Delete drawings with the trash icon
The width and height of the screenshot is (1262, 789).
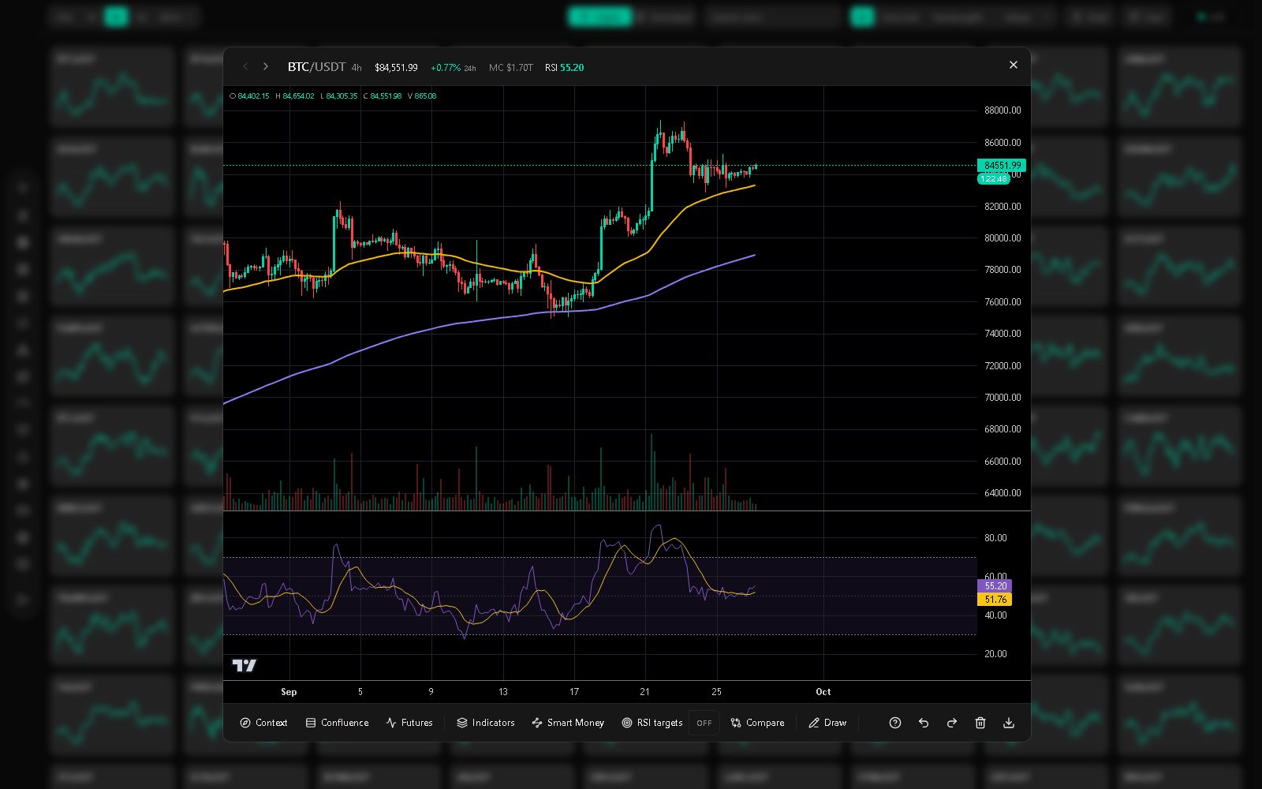[x=980, y=723]
